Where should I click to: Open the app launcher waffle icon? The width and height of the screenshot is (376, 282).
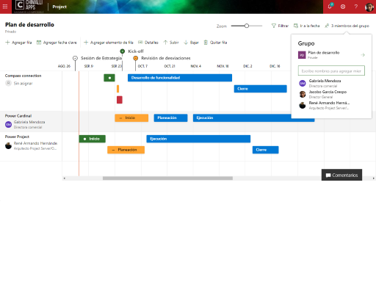(5, 7)
